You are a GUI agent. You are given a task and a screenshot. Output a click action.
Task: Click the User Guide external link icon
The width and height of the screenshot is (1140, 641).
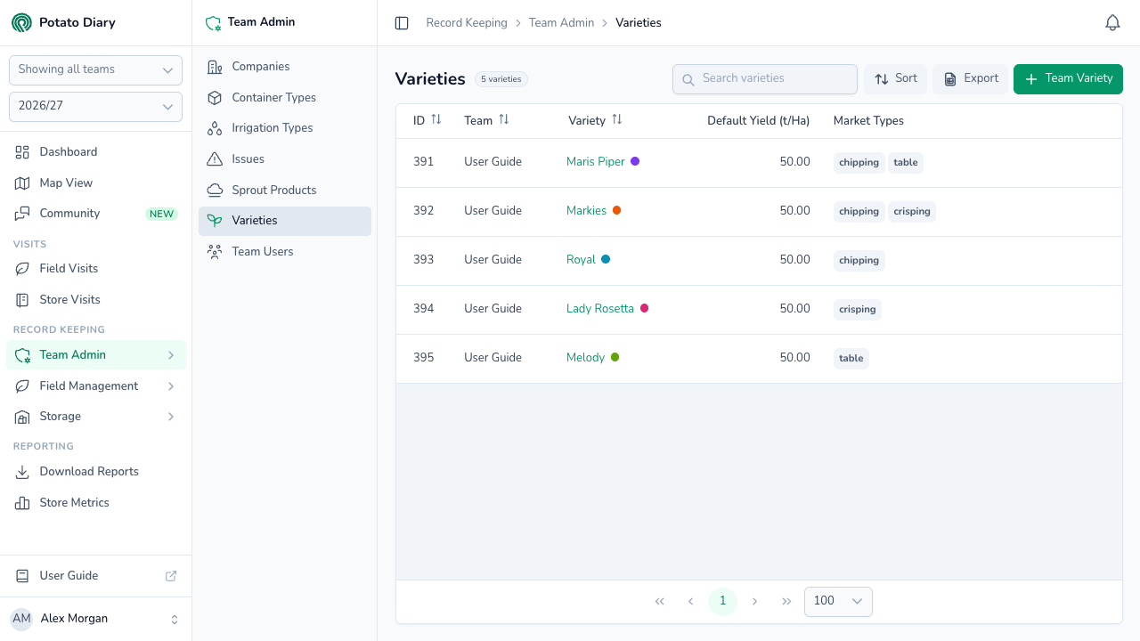coord(171,576)
